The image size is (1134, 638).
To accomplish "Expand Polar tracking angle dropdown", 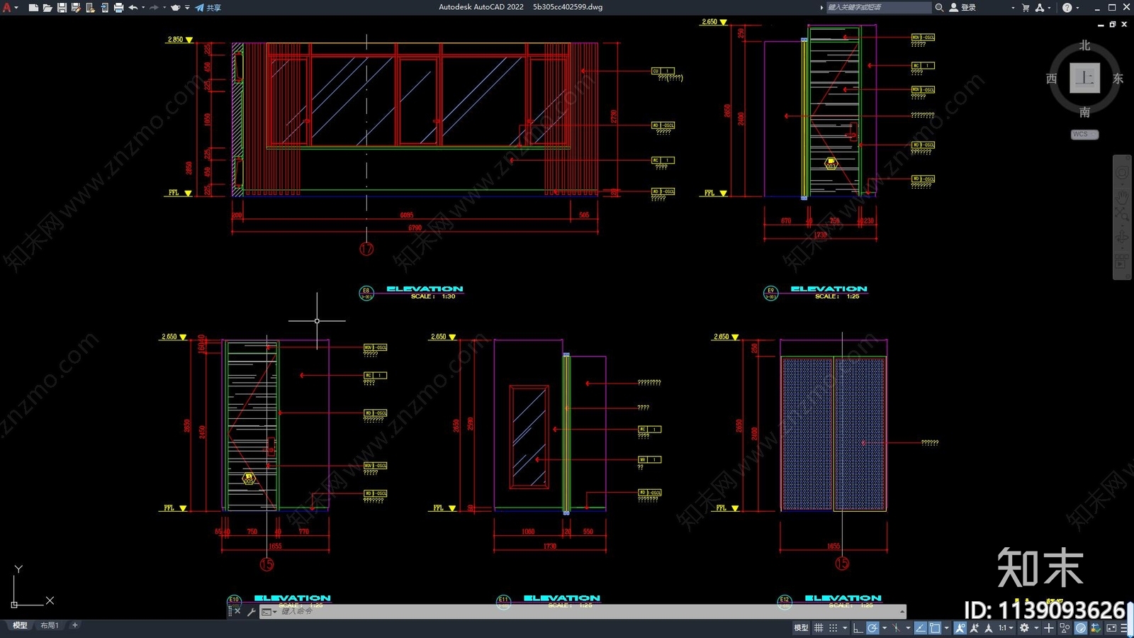I will coord(885,628).
